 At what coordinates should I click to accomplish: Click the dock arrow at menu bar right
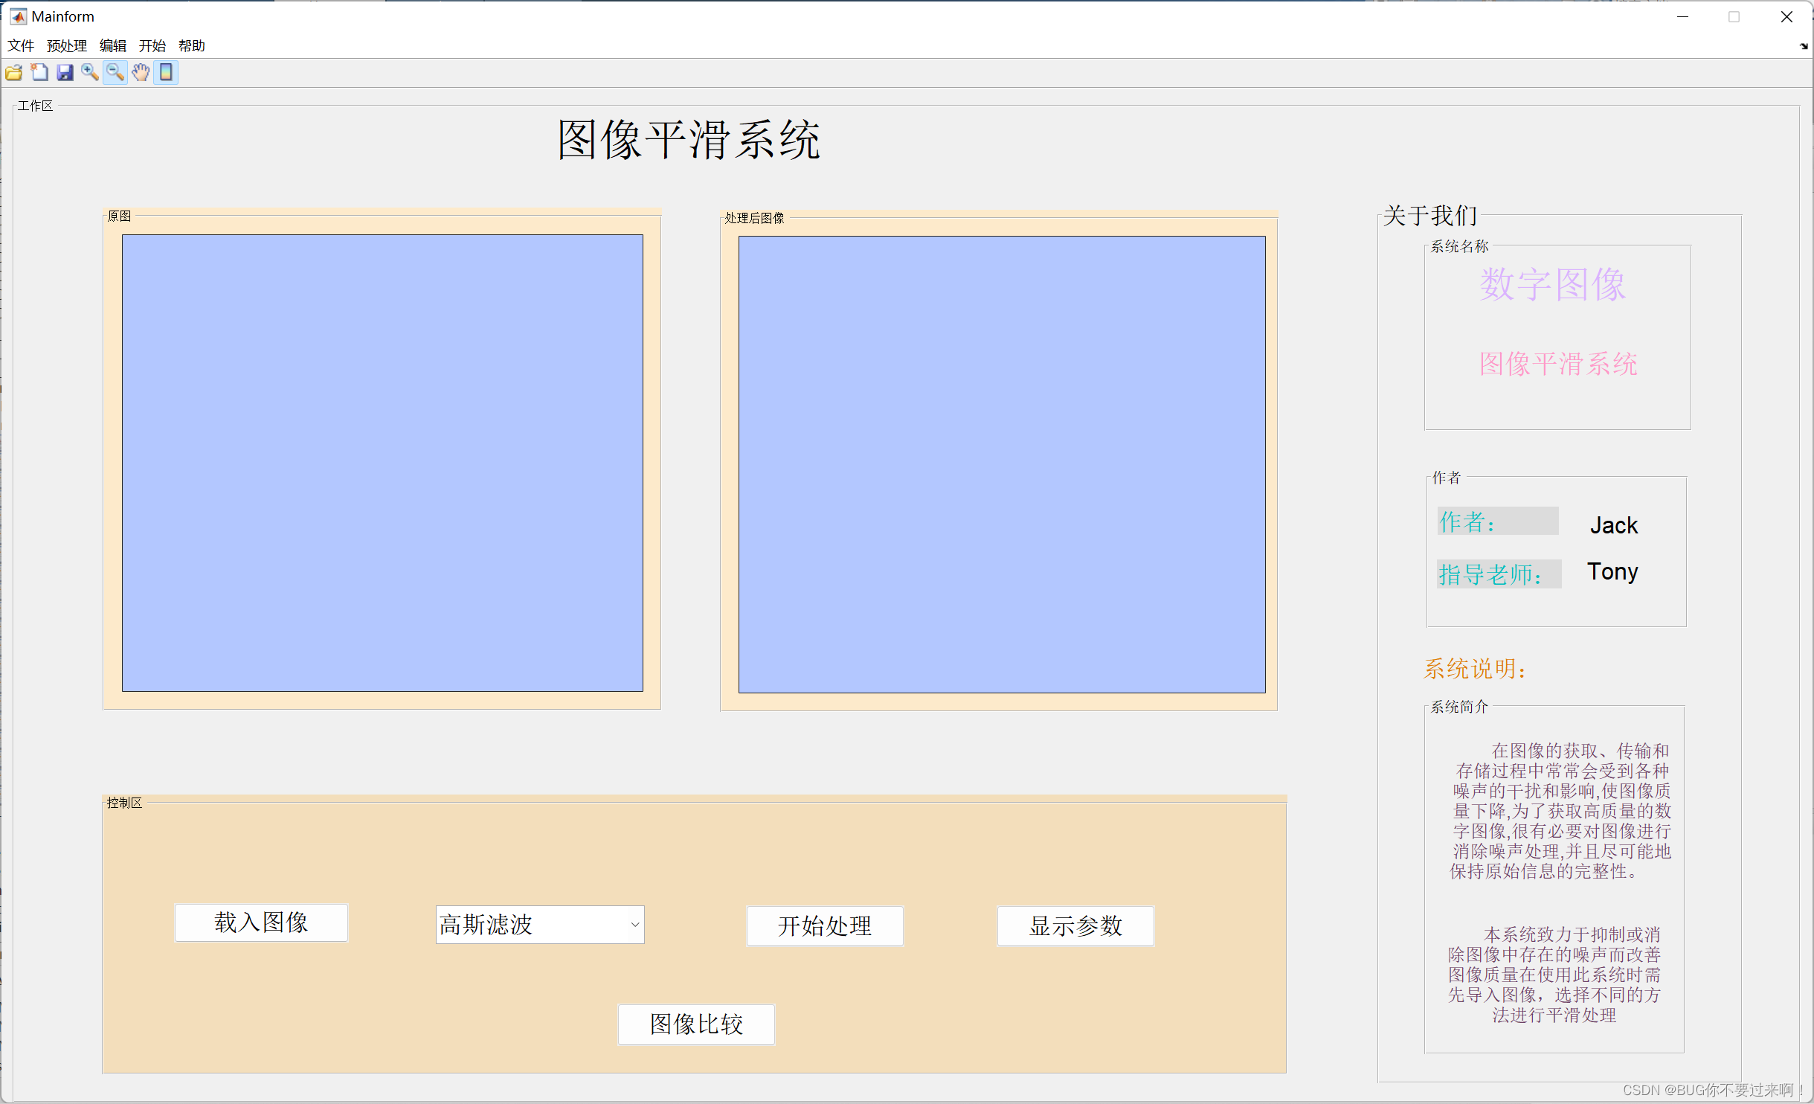click(1803, 46)
